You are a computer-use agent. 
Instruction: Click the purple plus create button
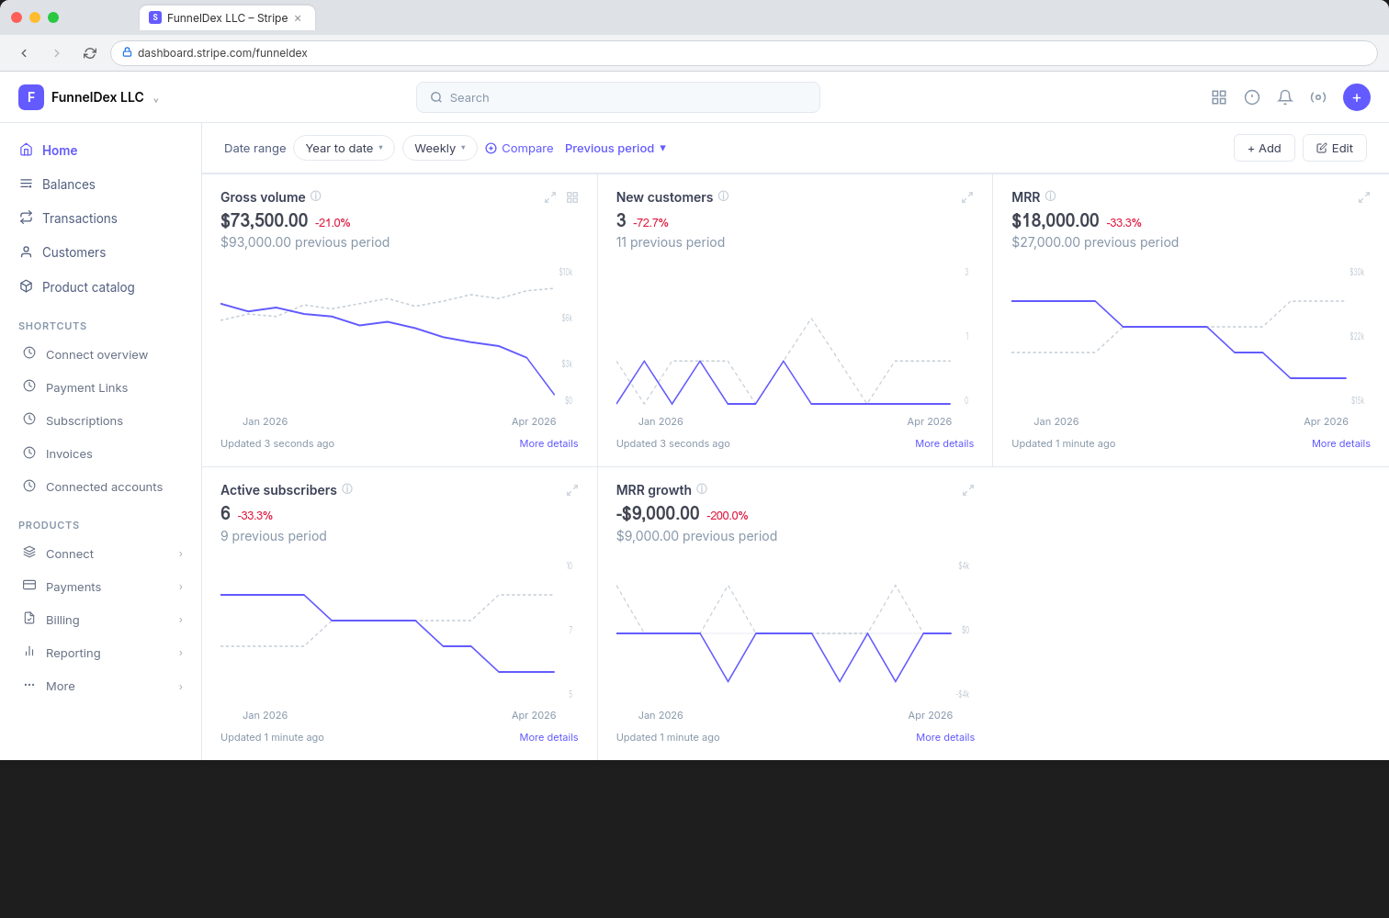click(1356, 97)
